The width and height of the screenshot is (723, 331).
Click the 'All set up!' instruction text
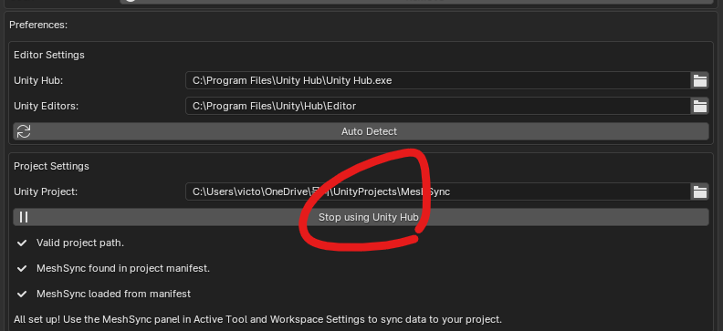(257, 319)
